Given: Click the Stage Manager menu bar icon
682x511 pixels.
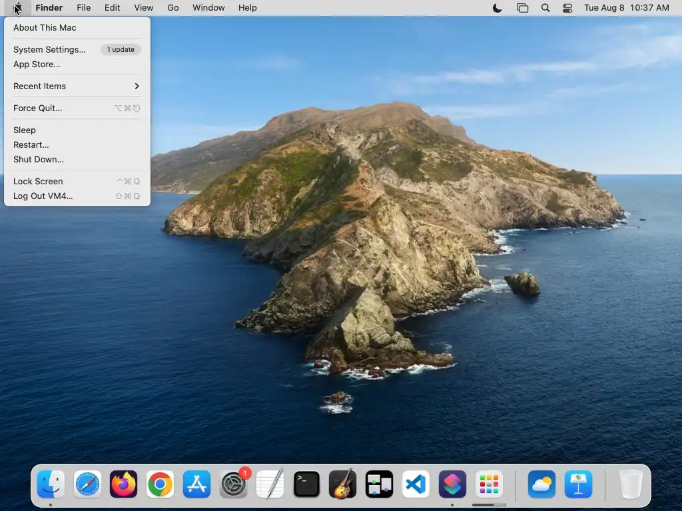Looking at the screenshot, I should tap(522, 8).
